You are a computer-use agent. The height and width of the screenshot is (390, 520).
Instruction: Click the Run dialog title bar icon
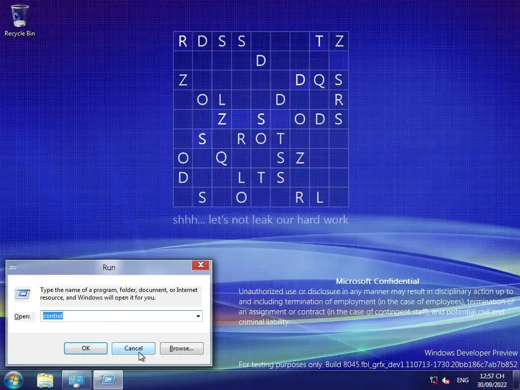tap(14, 267)
